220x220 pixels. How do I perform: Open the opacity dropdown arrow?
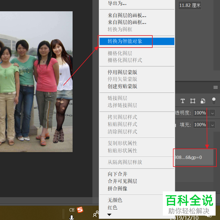coord(213,113)
